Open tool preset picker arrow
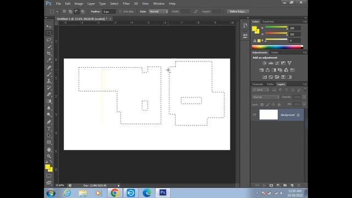This screenshot has width=352, height=198. [x=57, y=12]
